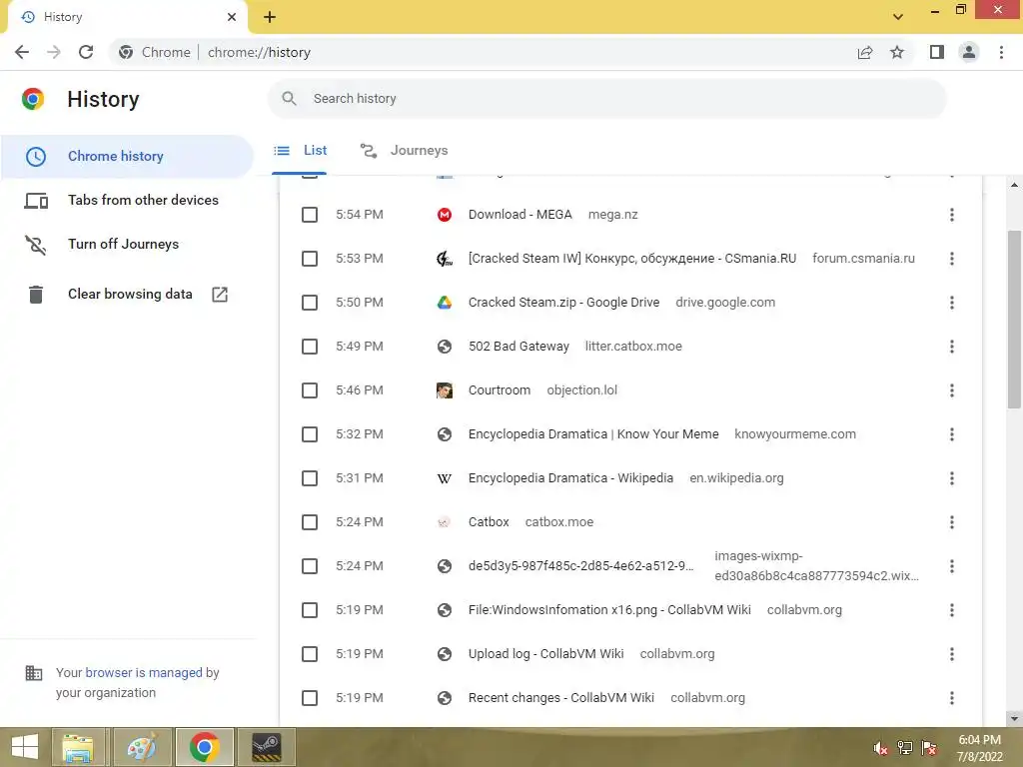The width and height of the screenshot is (1023, 767).
Task: Open actions menu for 502 Bad Gateway
Action: [952, 347]
